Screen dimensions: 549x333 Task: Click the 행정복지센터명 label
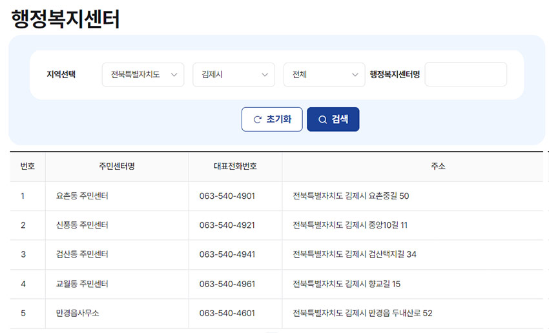tap(395, 74)
